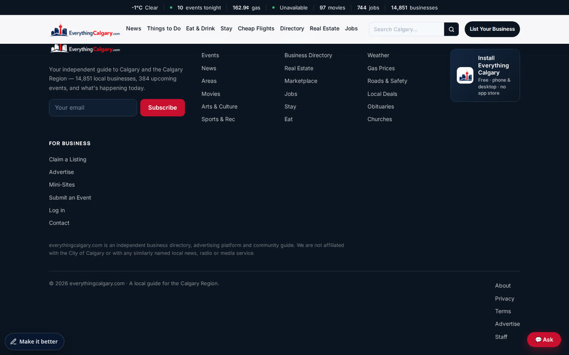Click the Log in link

point(57,211)
